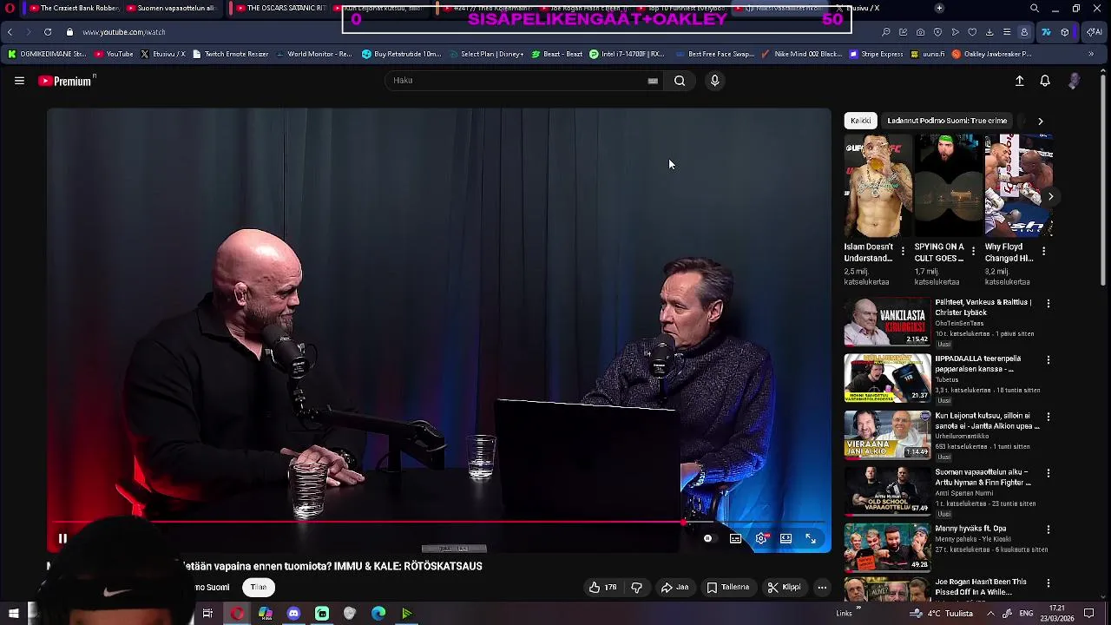Open a new browser tab with plus
The height and width of the screenshot is (625, 1111).
point(939,9)
